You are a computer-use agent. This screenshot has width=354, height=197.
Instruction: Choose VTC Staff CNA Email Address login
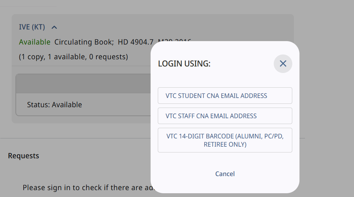(225, 116)
